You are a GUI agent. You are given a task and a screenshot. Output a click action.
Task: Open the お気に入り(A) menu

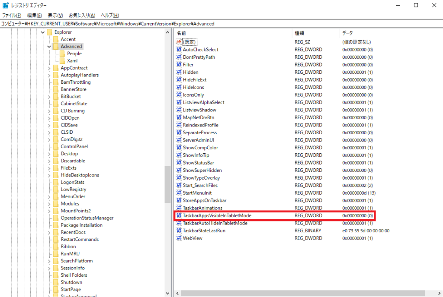[x=82, y=15]
